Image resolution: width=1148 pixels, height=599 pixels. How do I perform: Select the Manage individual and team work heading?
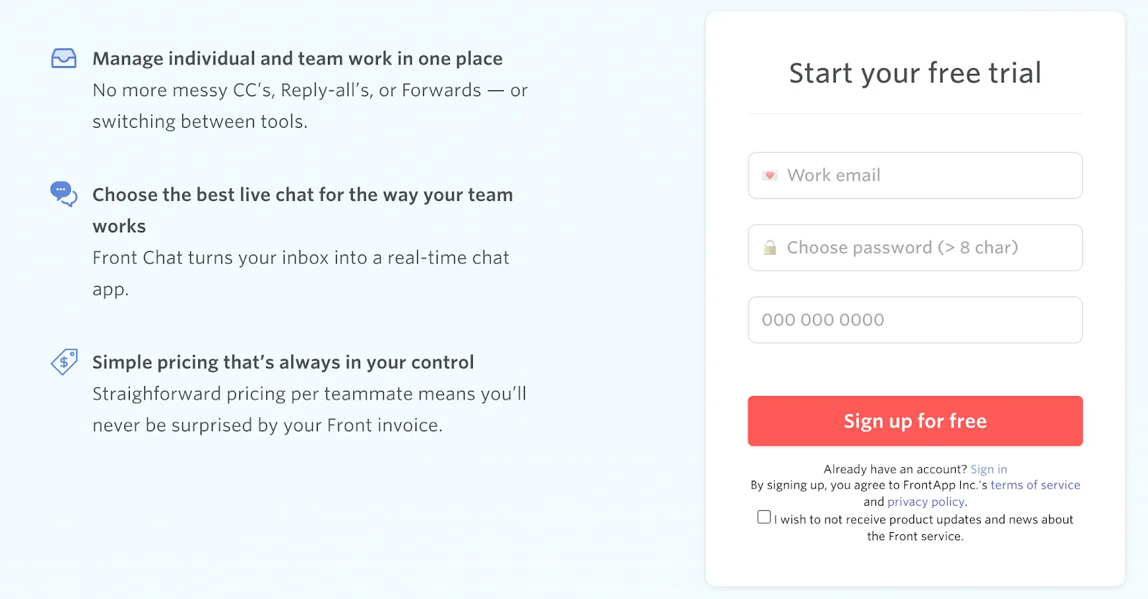pos(297,58)
